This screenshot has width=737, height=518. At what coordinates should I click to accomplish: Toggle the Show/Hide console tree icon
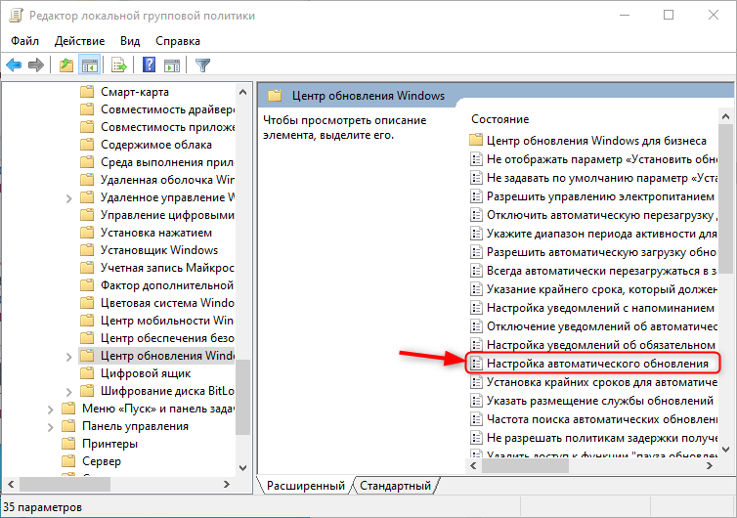click(89, 65)
